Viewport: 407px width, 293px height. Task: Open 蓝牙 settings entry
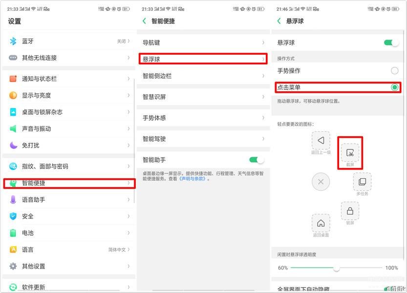point(69,41)
